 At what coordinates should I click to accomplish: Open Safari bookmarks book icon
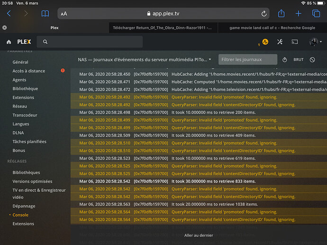(45, 14)
